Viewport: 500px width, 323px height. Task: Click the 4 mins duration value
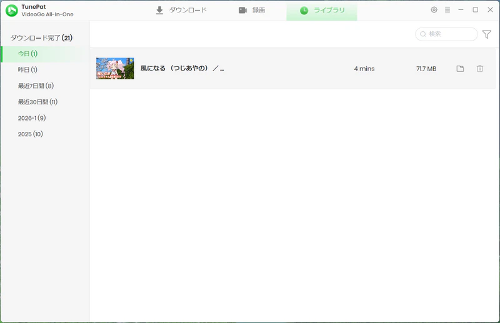364,69
